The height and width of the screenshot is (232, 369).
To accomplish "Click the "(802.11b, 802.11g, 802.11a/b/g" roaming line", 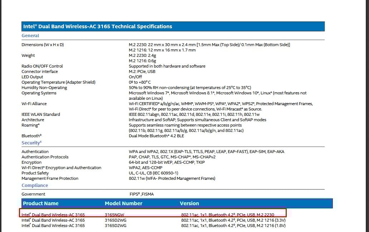I will point(186,130).
